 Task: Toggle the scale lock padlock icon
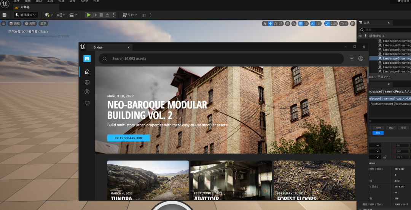(385, 157)
